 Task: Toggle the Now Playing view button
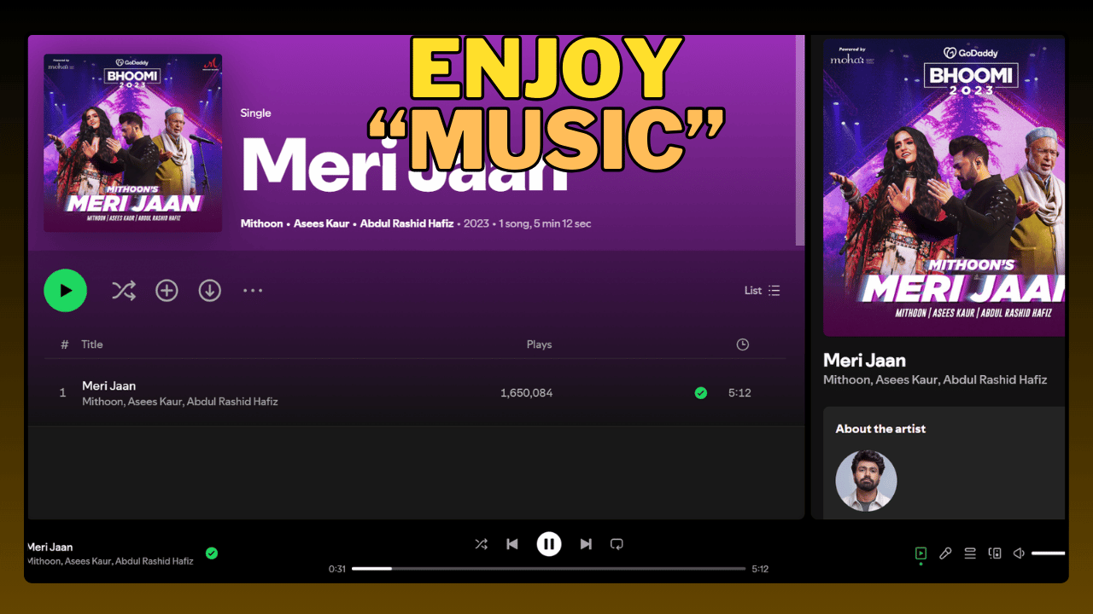(921, 553)
